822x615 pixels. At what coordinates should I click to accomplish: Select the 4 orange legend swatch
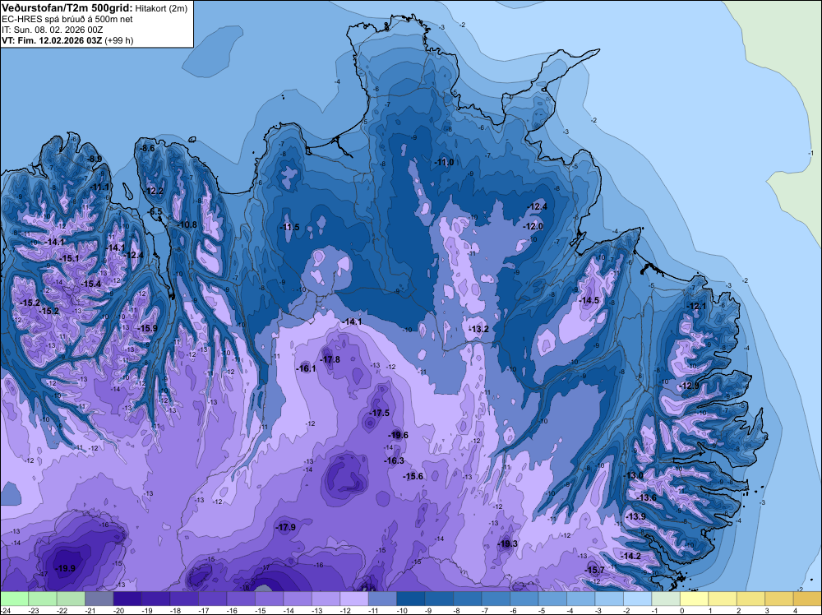[x=807, y=599]
